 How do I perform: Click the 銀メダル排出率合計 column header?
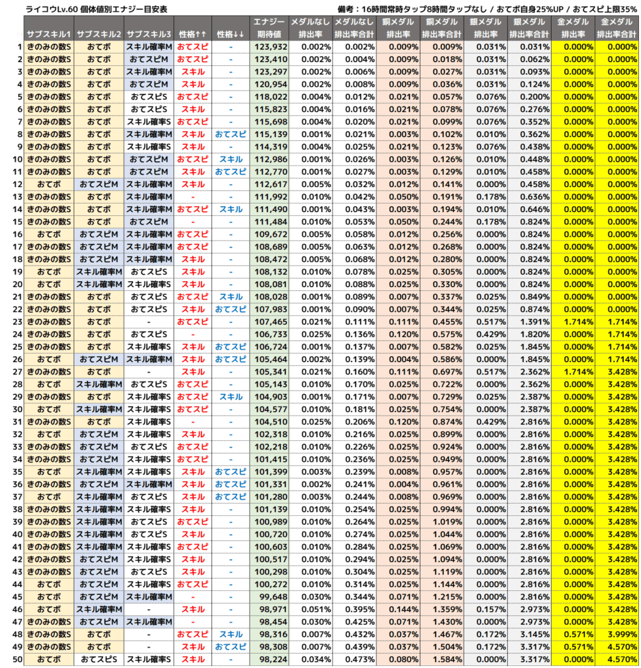(529, 28)
